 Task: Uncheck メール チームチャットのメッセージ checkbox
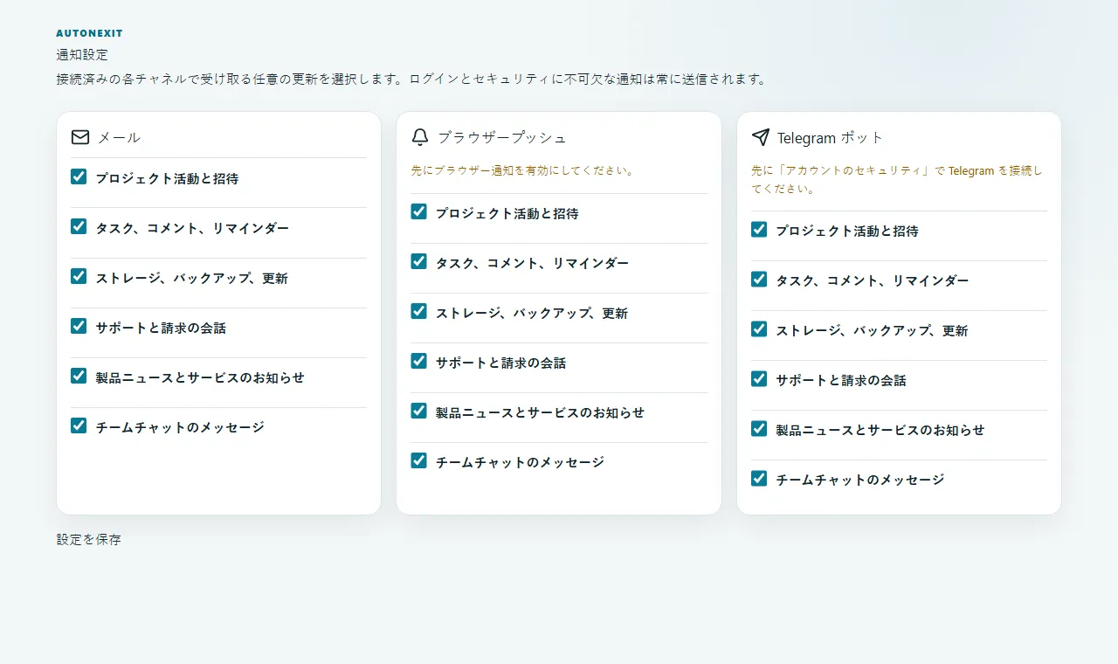tap(79, 425)
